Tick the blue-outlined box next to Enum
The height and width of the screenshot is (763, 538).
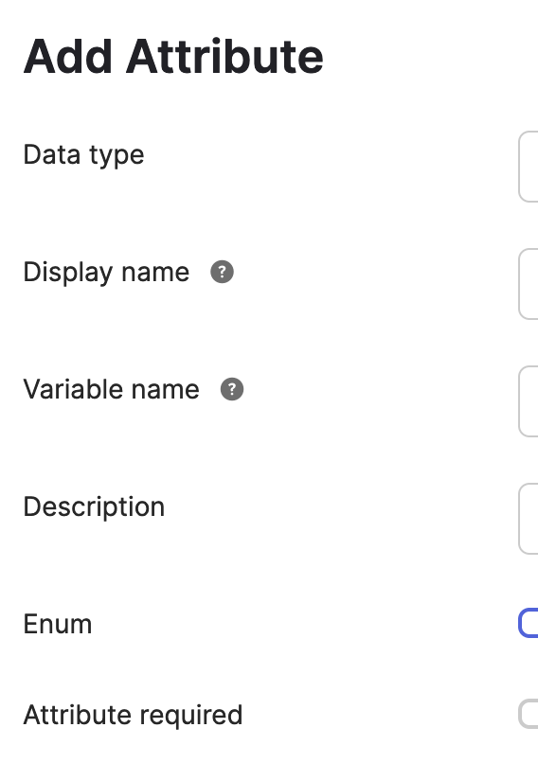[x=529, y=623]
